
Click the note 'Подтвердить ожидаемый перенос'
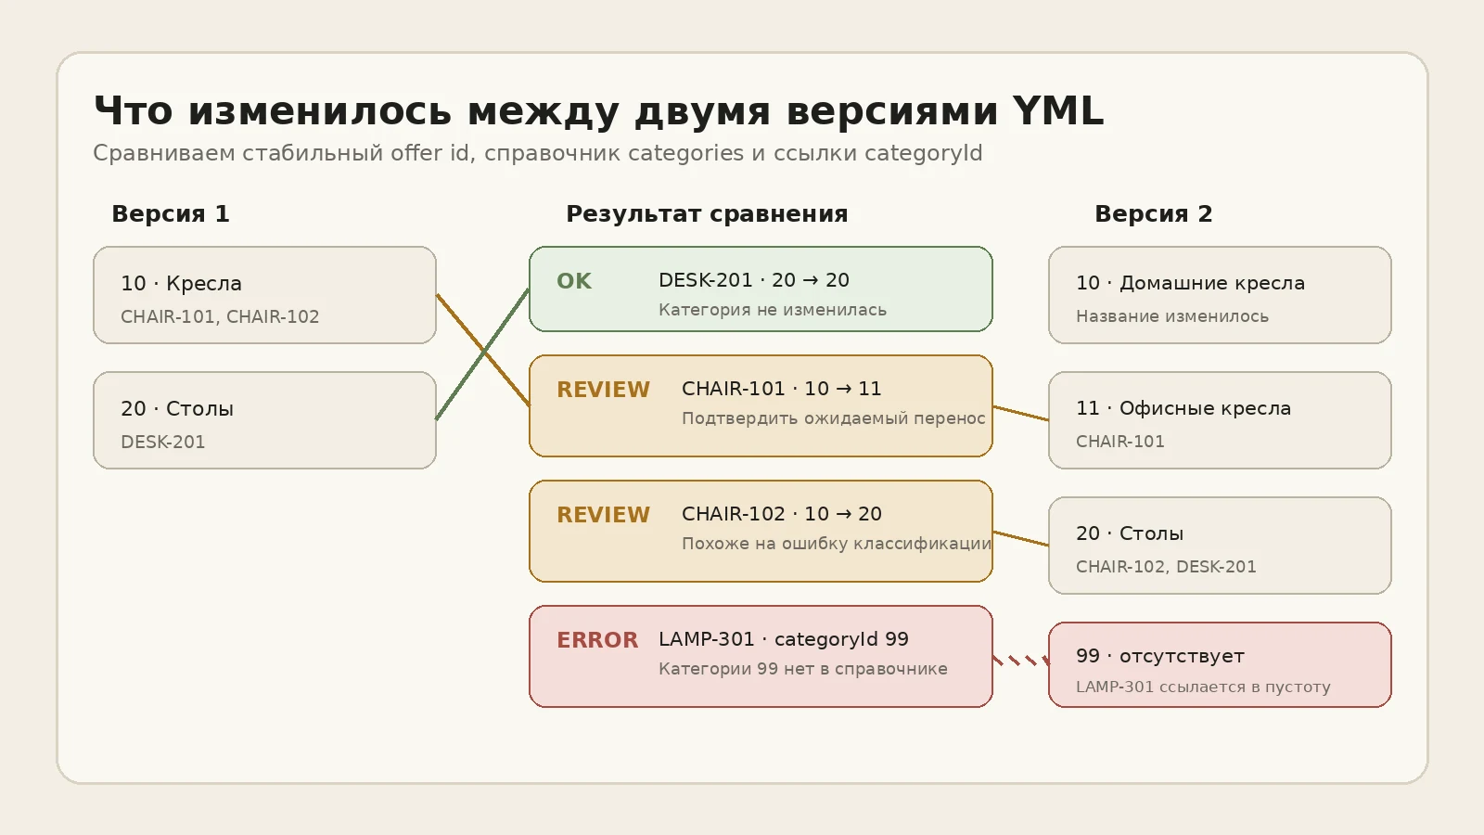834,418
